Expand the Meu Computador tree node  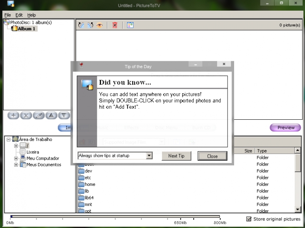(x=16, y=158)
